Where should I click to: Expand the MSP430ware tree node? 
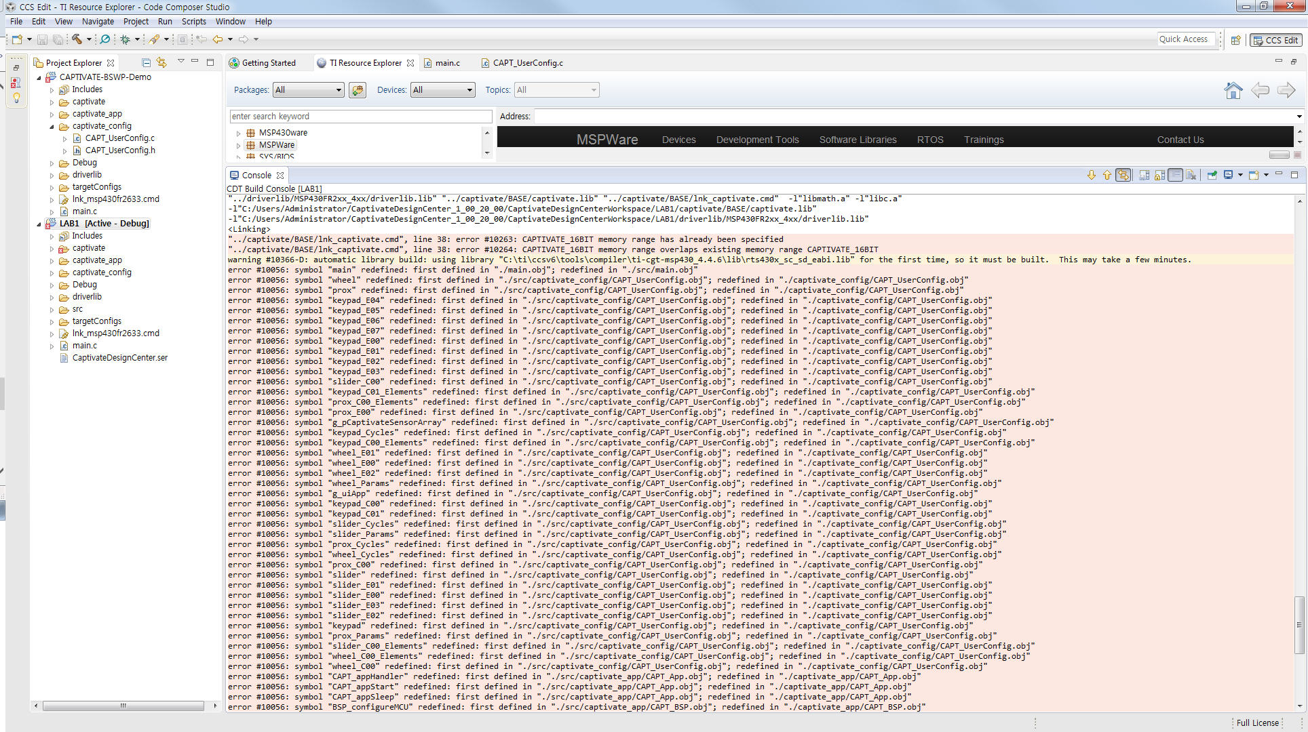(x=238, y=133)
